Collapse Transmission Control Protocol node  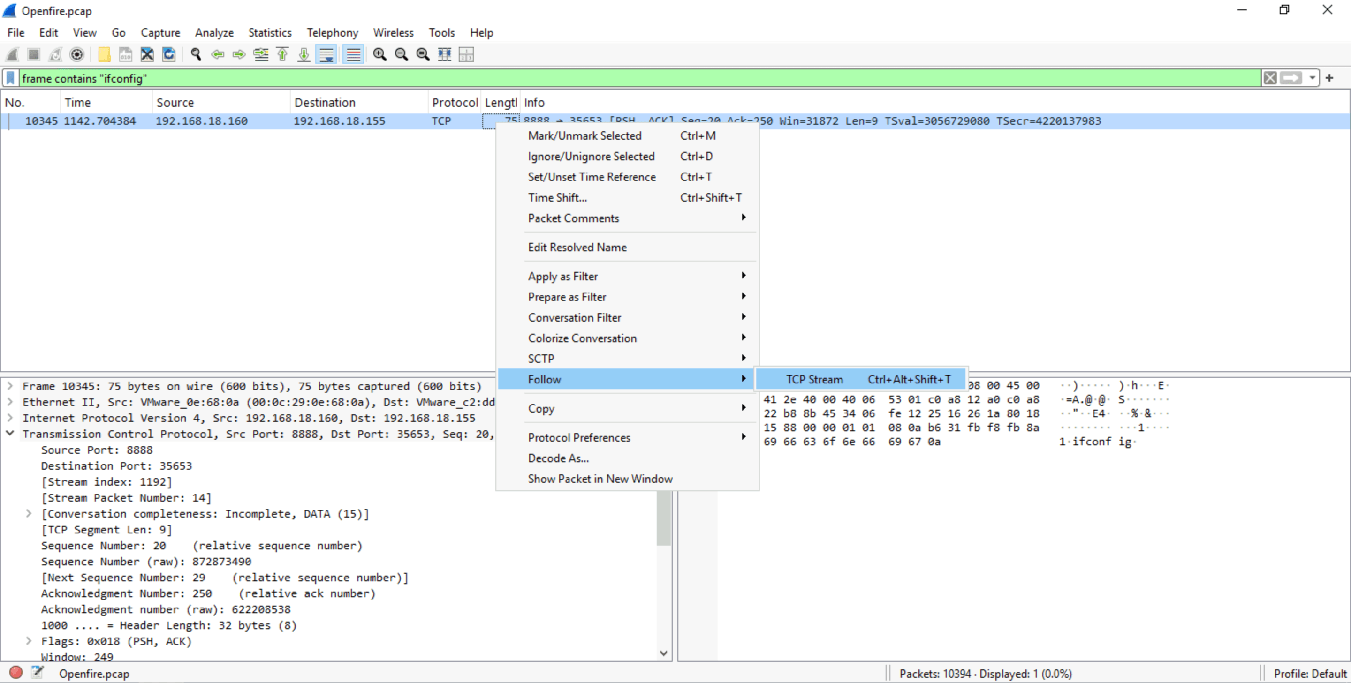click(x=10, y=434)
